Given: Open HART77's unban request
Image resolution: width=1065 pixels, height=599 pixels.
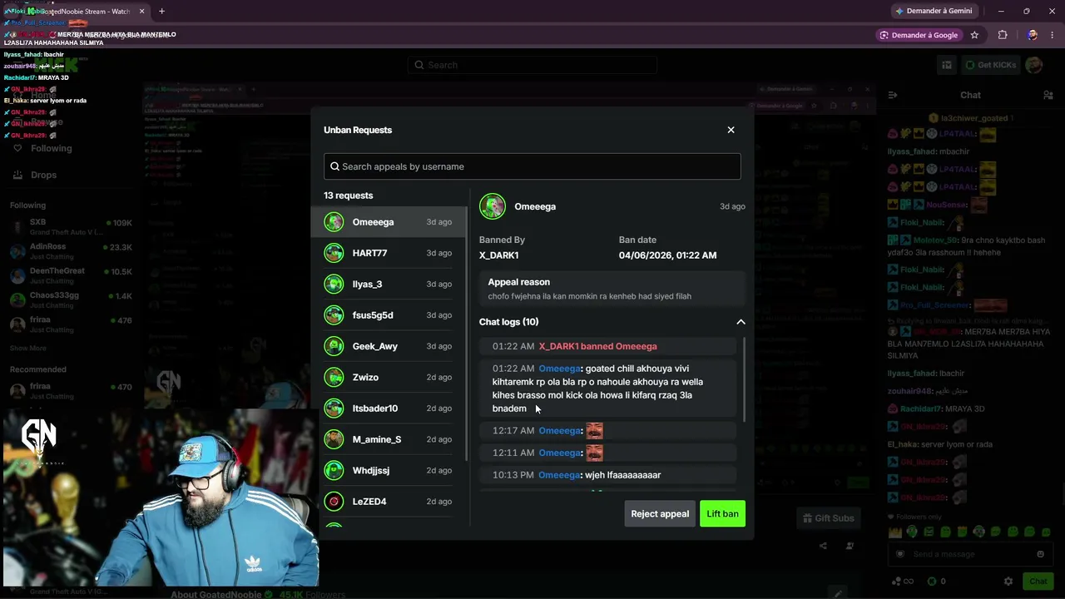Looking at the screenshot, I should (x=389, y=253).
